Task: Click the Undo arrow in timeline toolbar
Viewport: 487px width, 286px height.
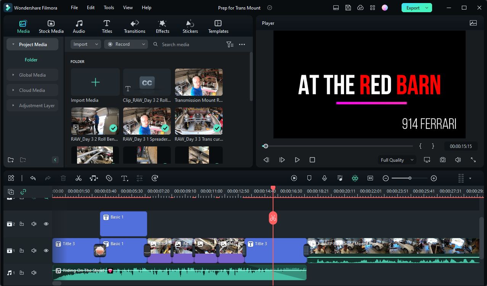Action: [33, 178]
